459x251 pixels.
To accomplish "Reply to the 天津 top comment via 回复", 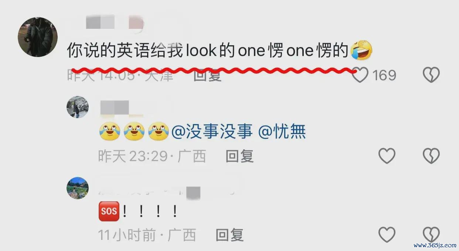I will (208, 76).
